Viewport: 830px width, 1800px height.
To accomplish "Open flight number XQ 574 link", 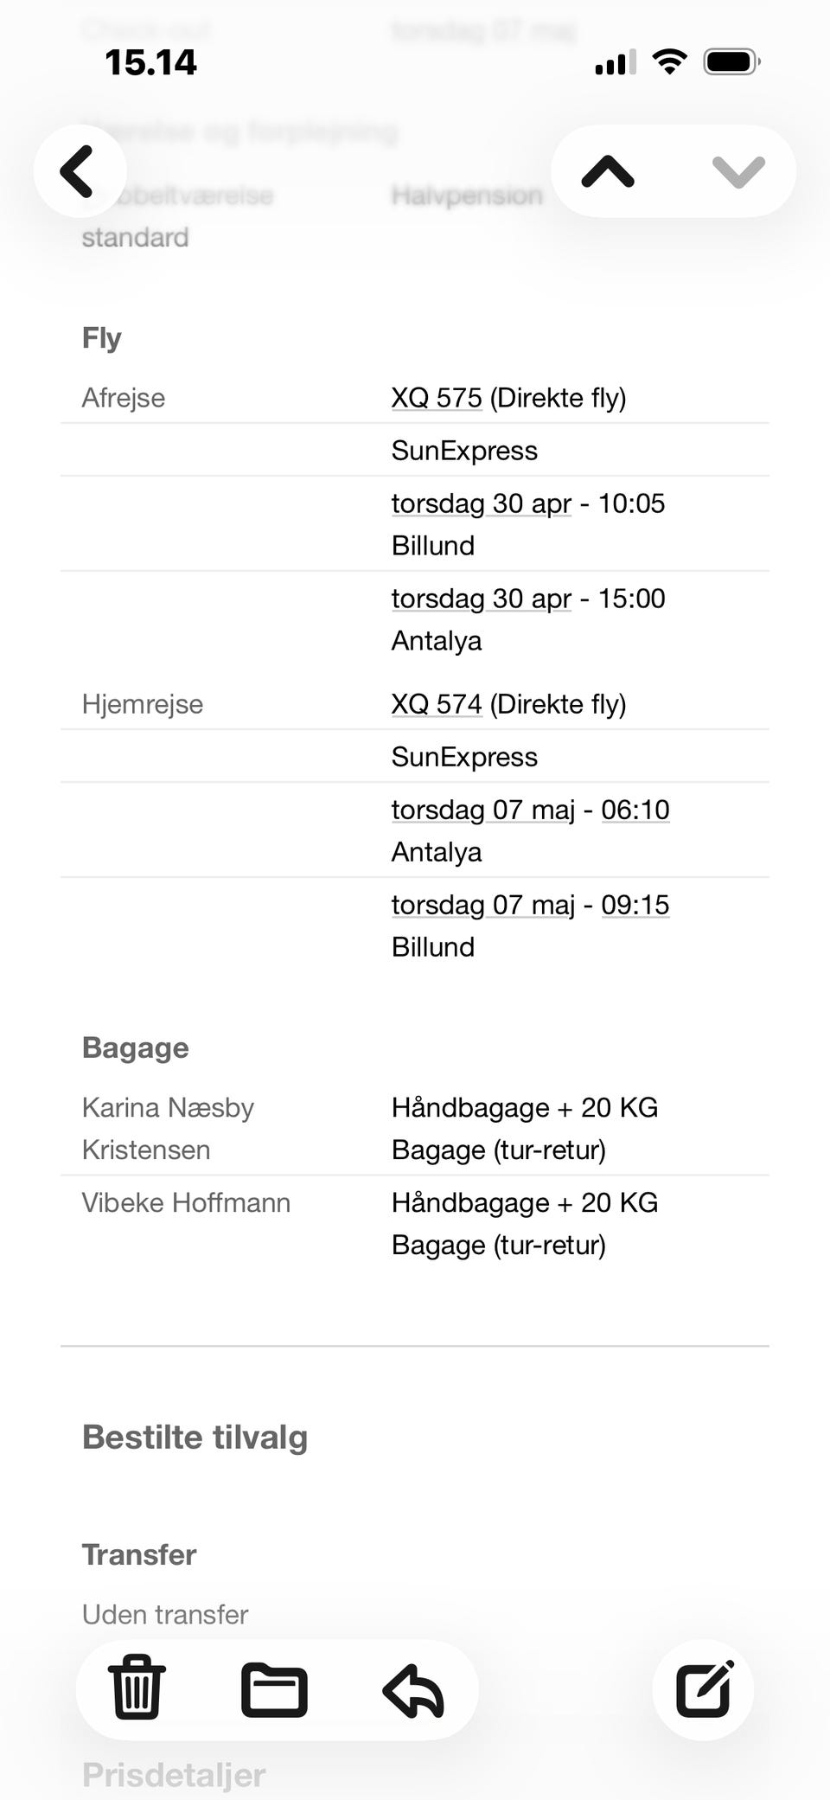I will (437, 704).
